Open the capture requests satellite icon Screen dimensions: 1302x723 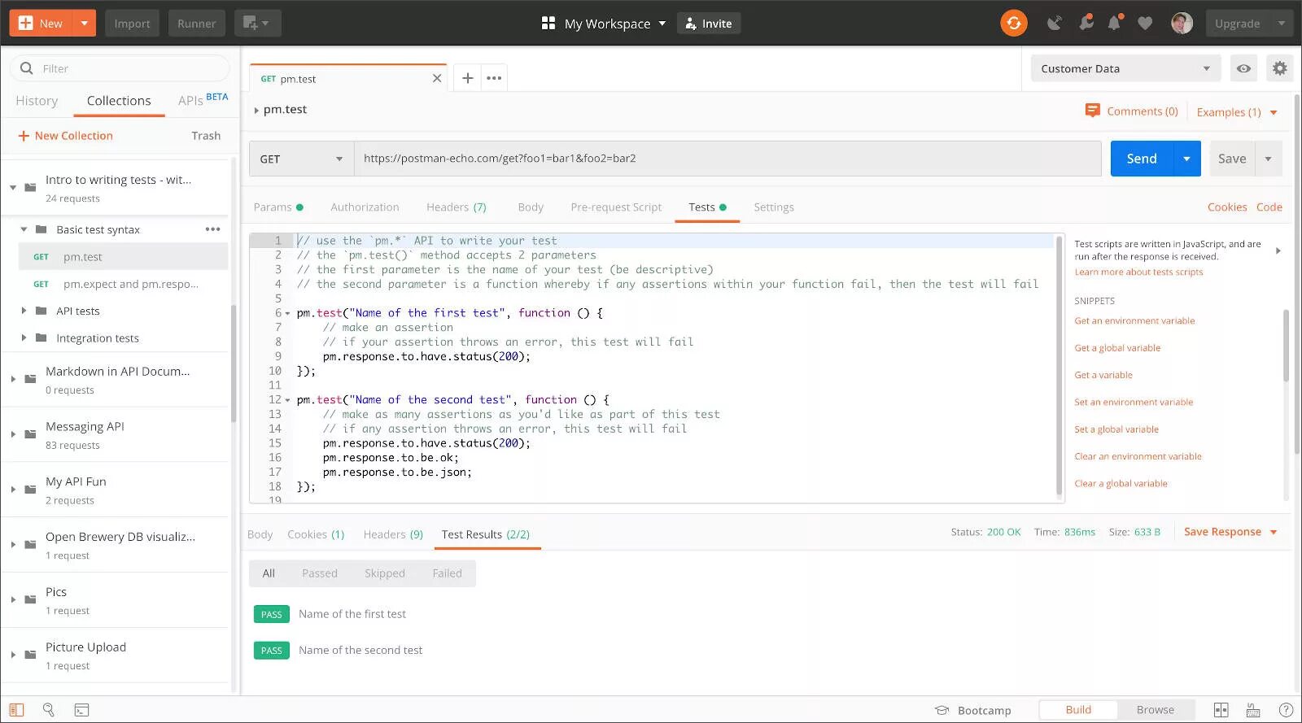click(1055, 23)
